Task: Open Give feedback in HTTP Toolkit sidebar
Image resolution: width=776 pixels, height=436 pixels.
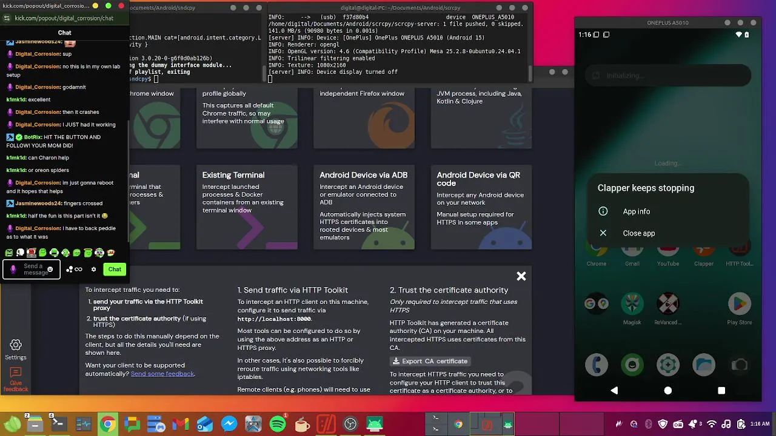Action: coord(16,379)
